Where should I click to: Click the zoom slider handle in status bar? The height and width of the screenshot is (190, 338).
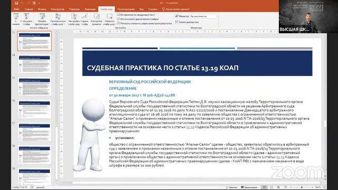click(x=302, y=187)
